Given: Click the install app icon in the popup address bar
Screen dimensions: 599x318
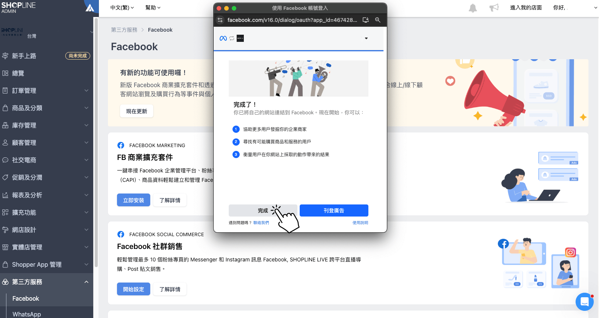Looking at the screenshot, I should (366, 20).
